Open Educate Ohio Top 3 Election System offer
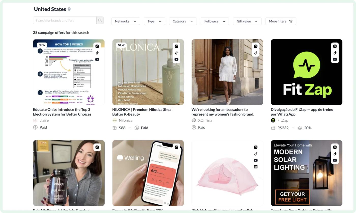Image resolution: width=356 pixels, height=213 pixels. point(62,112)
